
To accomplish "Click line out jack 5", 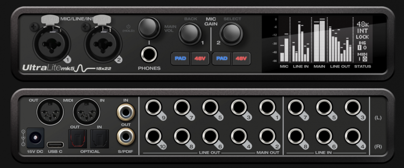I will 210,107.
